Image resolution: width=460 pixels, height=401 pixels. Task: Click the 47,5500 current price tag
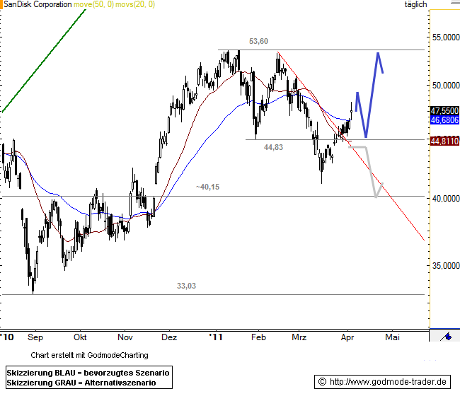point(444,111)
